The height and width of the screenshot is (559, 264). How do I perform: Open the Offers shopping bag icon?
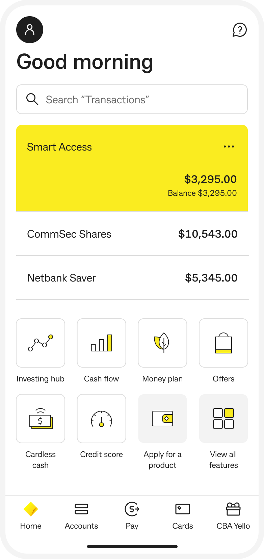pos(223,343)
